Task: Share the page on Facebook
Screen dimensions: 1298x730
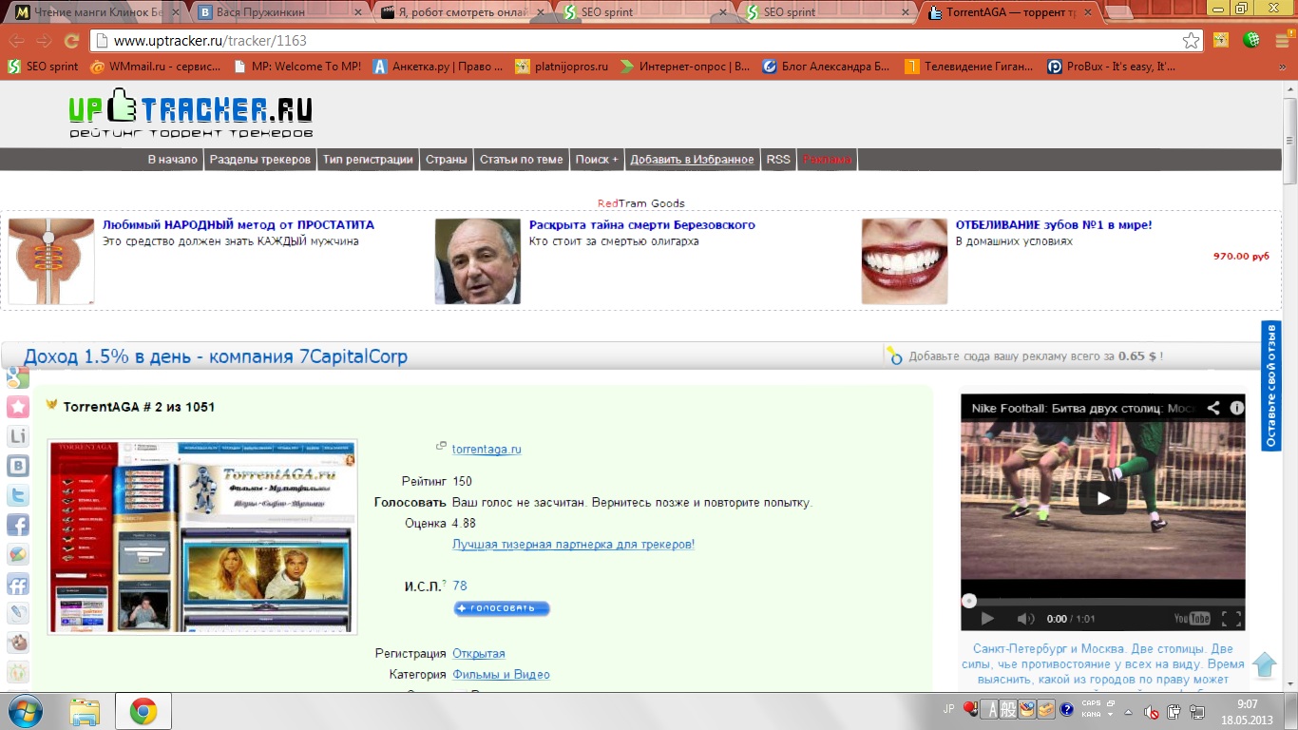Action: [18, 525]
